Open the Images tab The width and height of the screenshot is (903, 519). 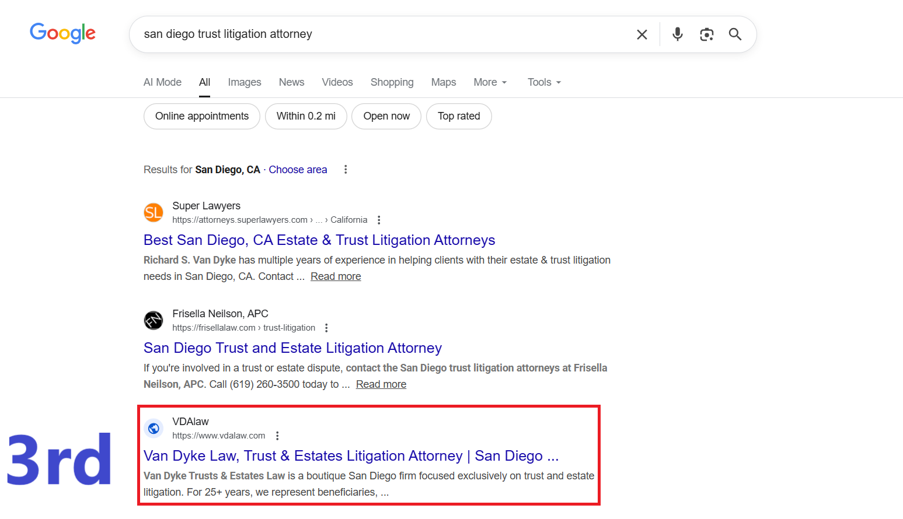pos(245,82)
